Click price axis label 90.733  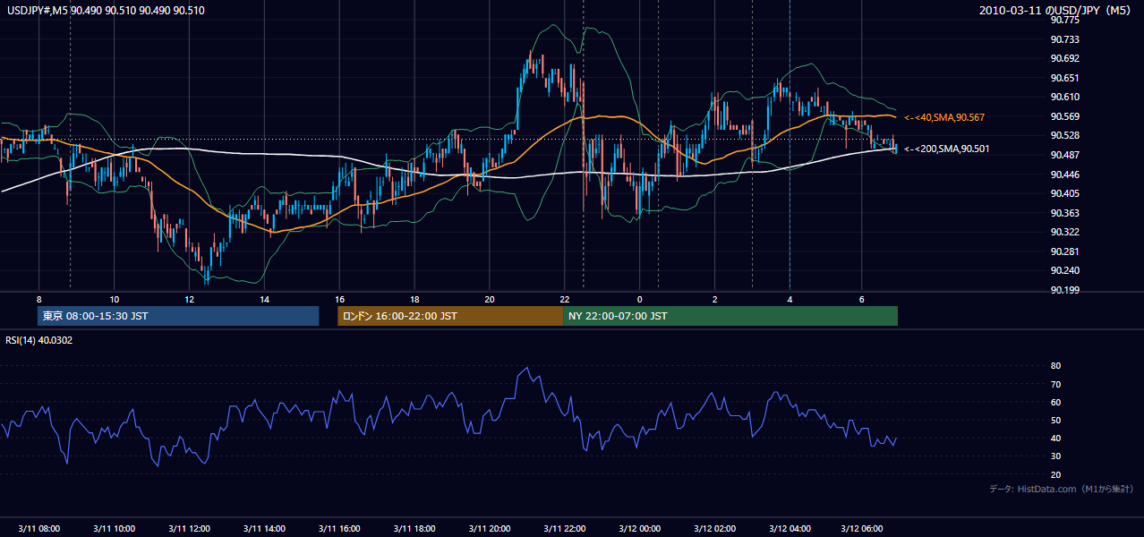tap(1065, 39)
